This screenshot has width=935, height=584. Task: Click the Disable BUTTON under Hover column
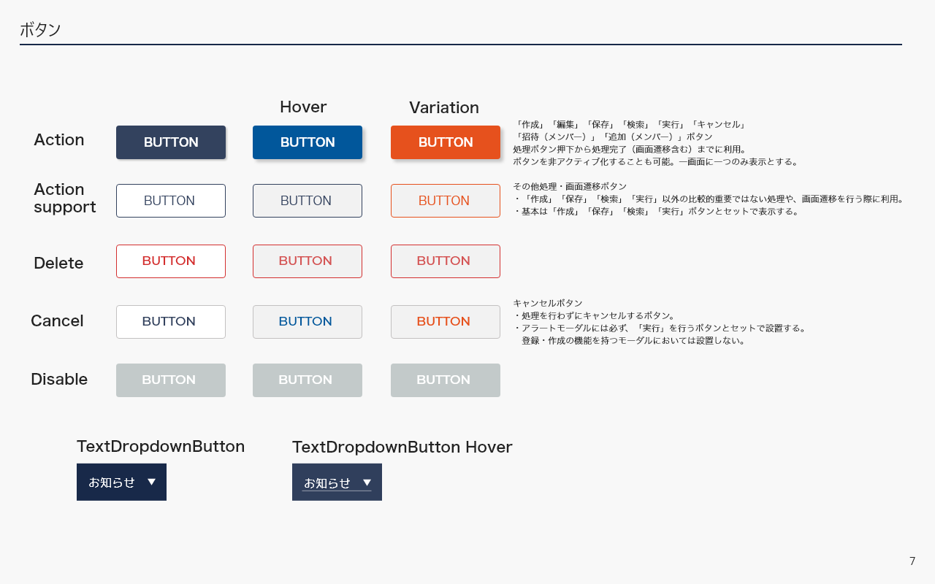pos(308,380)
